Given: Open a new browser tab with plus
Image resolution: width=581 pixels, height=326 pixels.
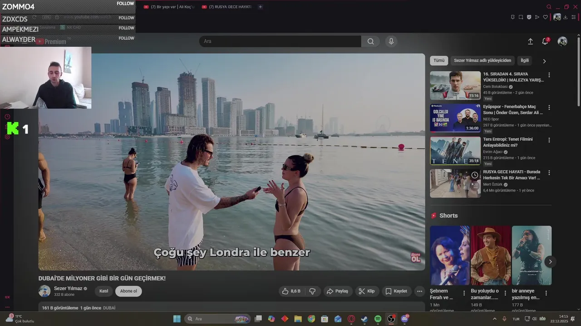Looking at the screenshot, I should pos(260,7).
